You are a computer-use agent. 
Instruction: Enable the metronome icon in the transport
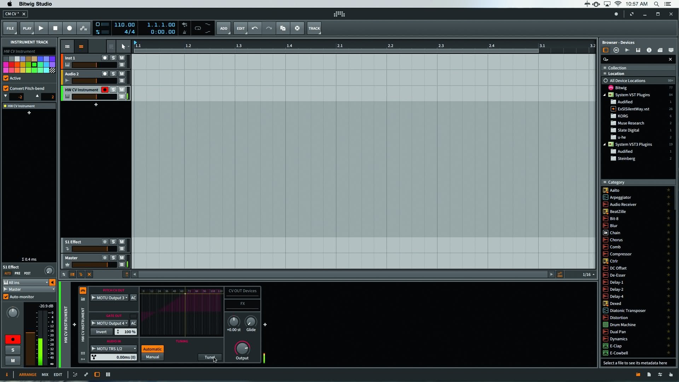coord(184,32)
